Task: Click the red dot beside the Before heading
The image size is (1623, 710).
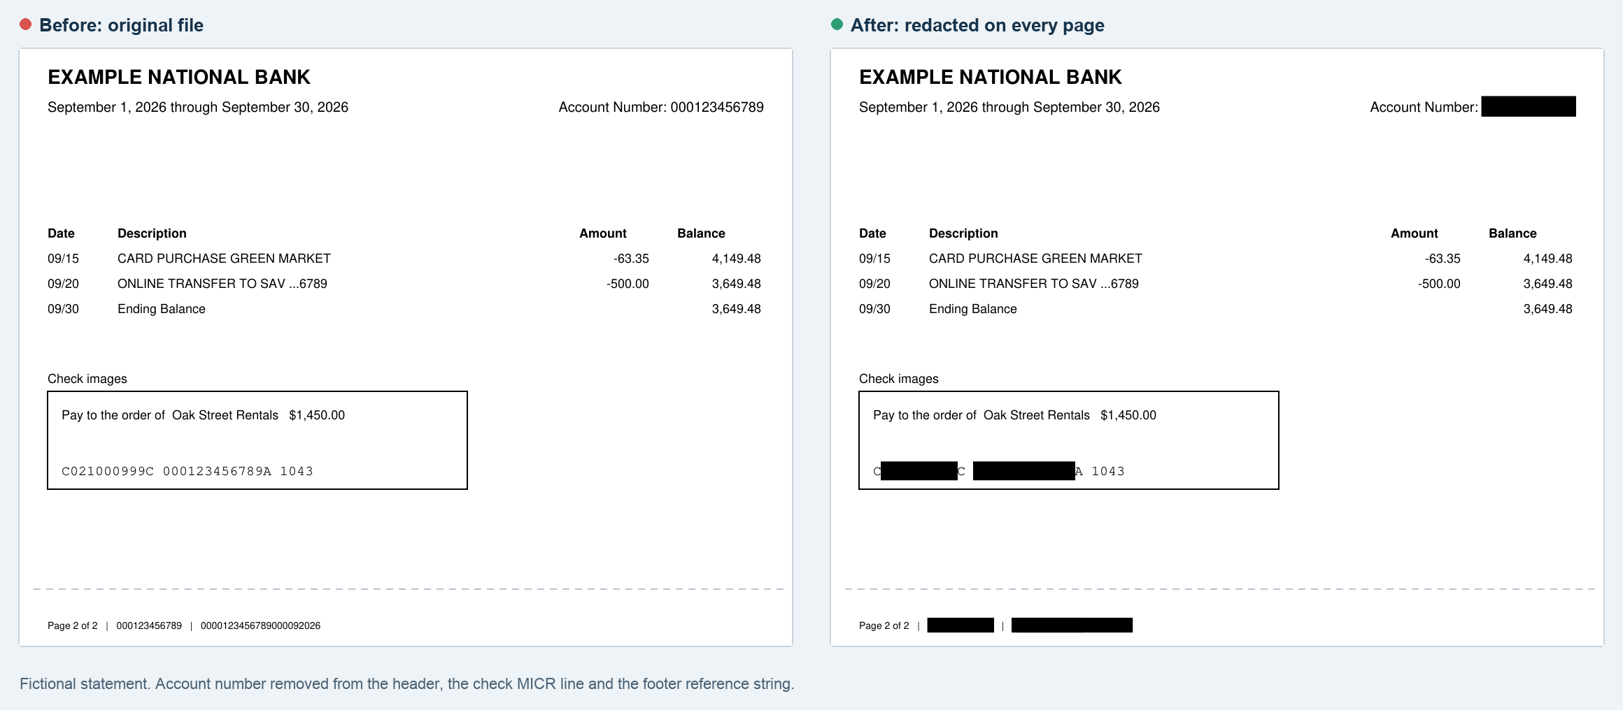Action: tap(26, 24)
